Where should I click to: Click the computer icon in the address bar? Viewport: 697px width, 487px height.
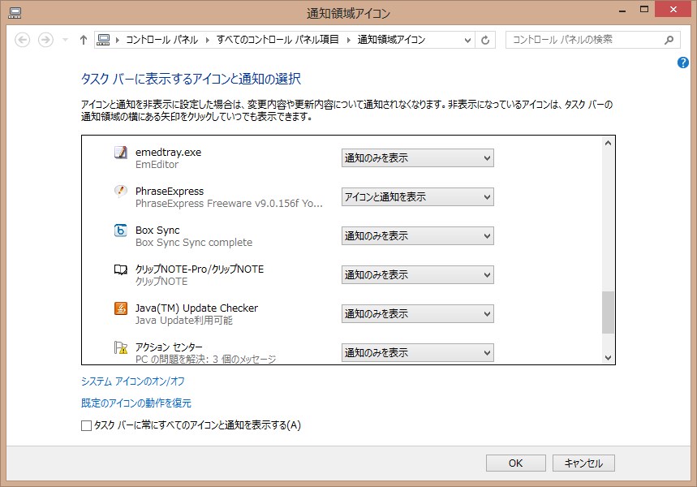103,40
